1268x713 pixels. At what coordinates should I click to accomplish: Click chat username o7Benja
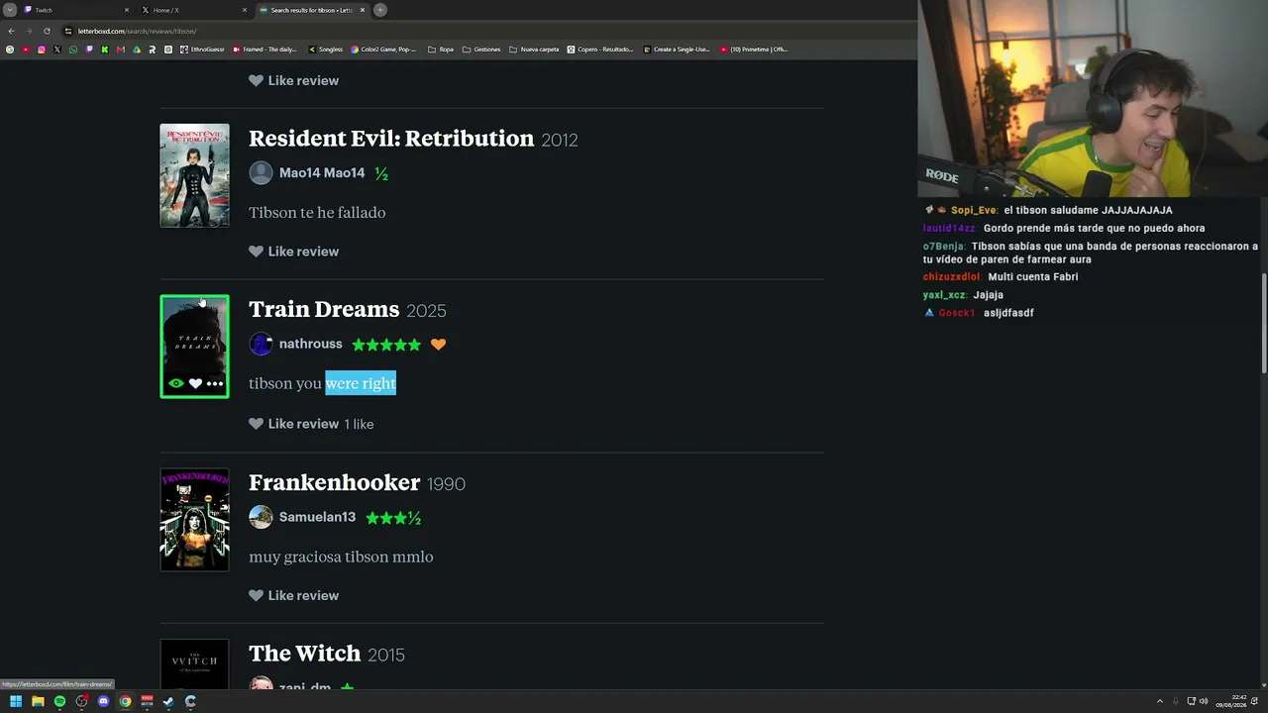coord(943,247)
